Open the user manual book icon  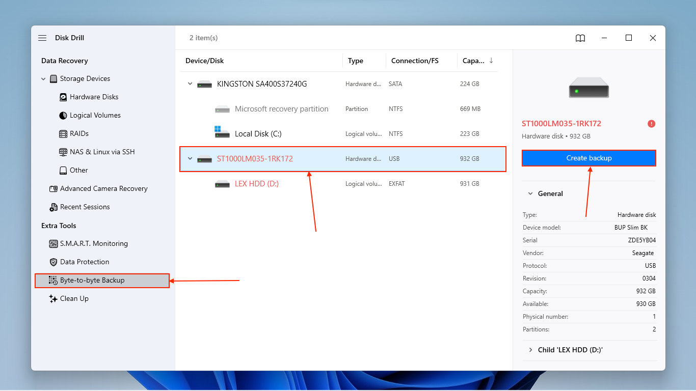[580, 38]
